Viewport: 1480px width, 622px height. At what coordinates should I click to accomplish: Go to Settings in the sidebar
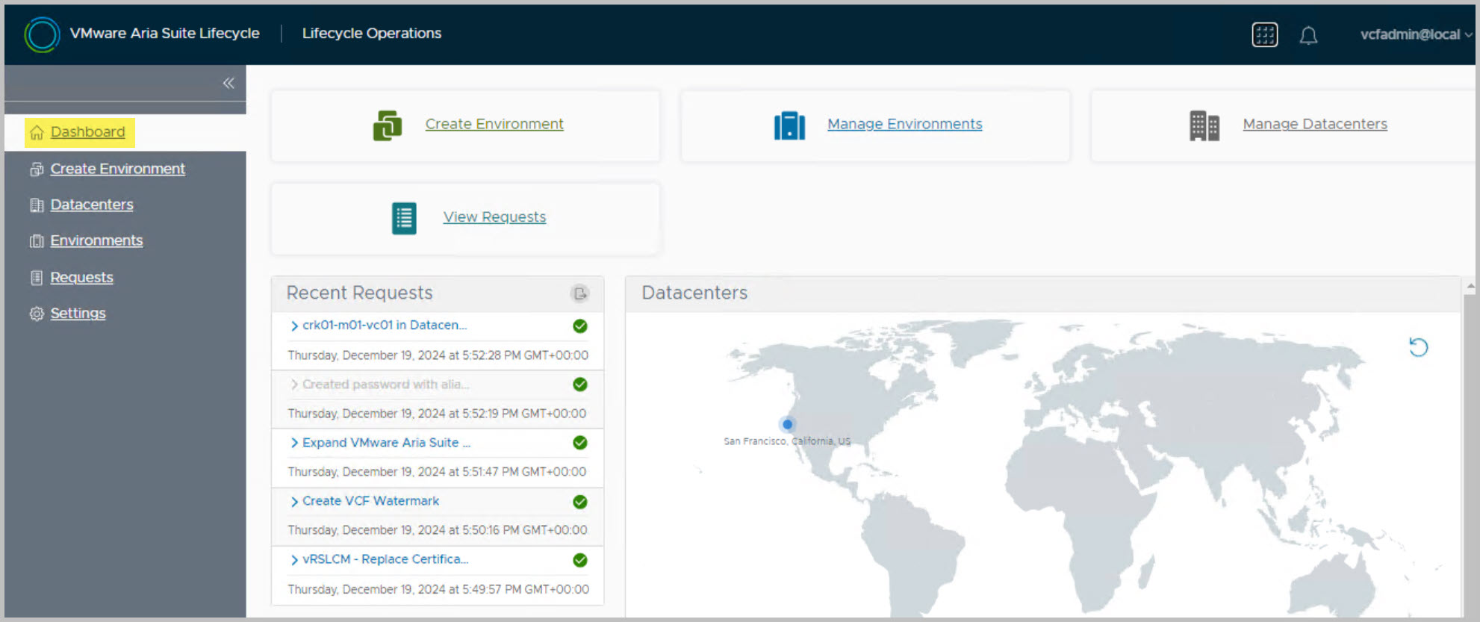pos(78,314)
